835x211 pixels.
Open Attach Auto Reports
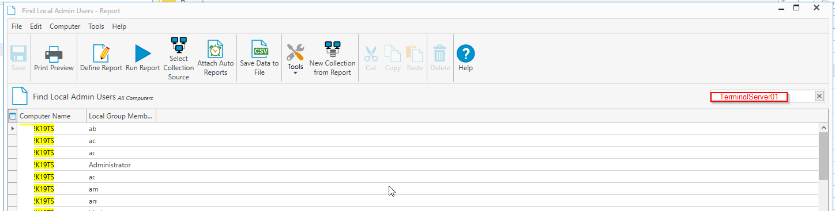216,58
